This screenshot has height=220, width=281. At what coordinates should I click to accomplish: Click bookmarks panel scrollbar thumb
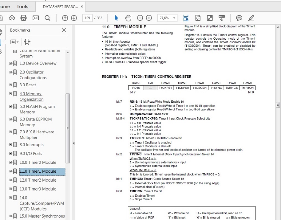click(68, 128)
